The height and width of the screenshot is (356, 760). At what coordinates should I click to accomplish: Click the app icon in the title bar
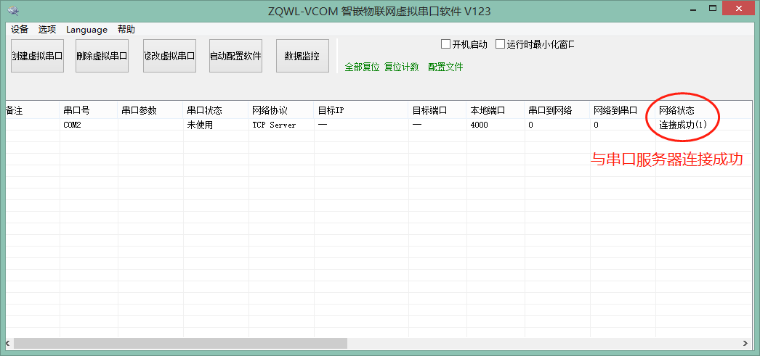tap(14, 10)
